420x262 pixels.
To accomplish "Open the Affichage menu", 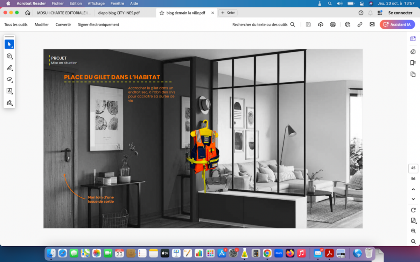I will click(x=96, y=3).
